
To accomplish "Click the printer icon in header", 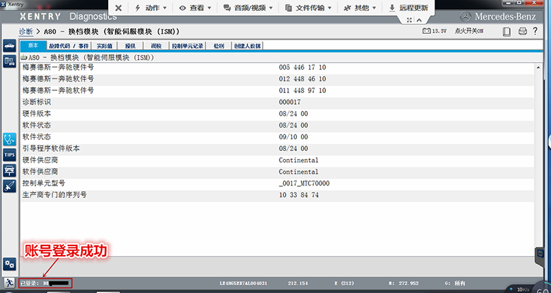I will (x=523, y=31).
